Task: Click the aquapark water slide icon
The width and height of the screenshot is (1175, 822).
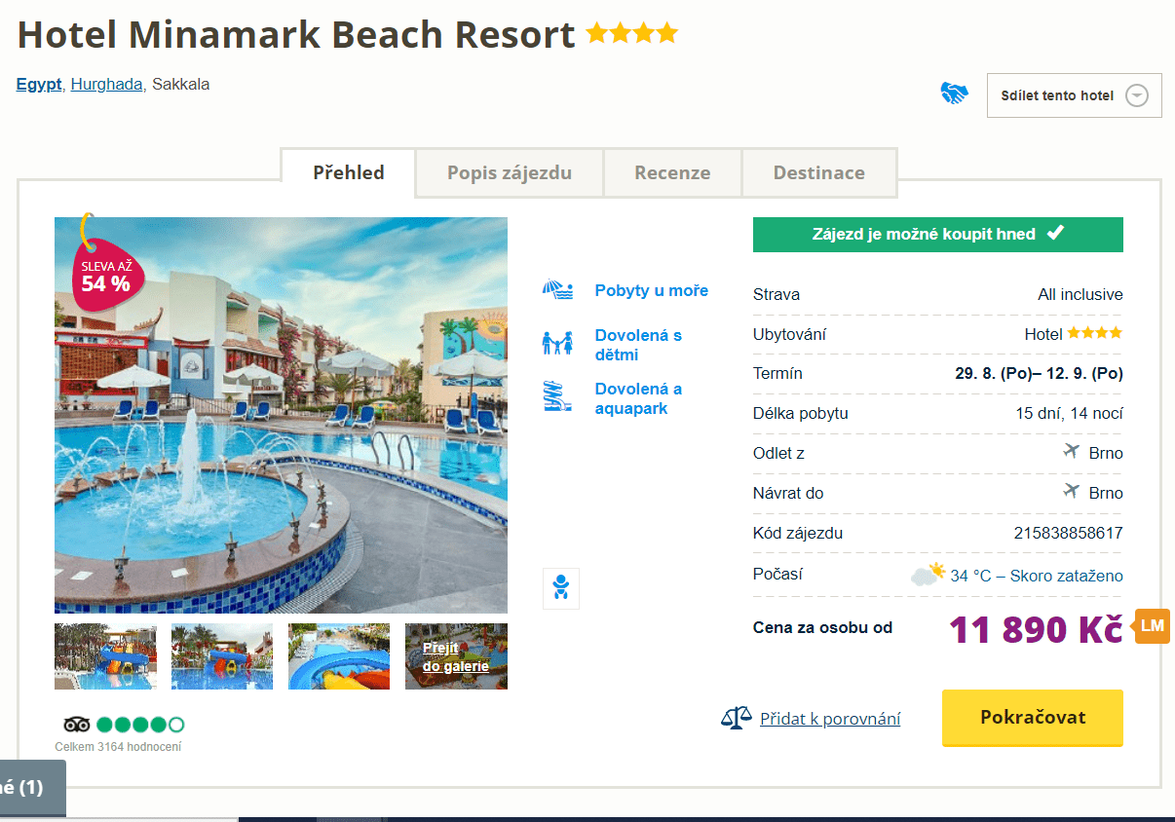Action: [557, 397]
